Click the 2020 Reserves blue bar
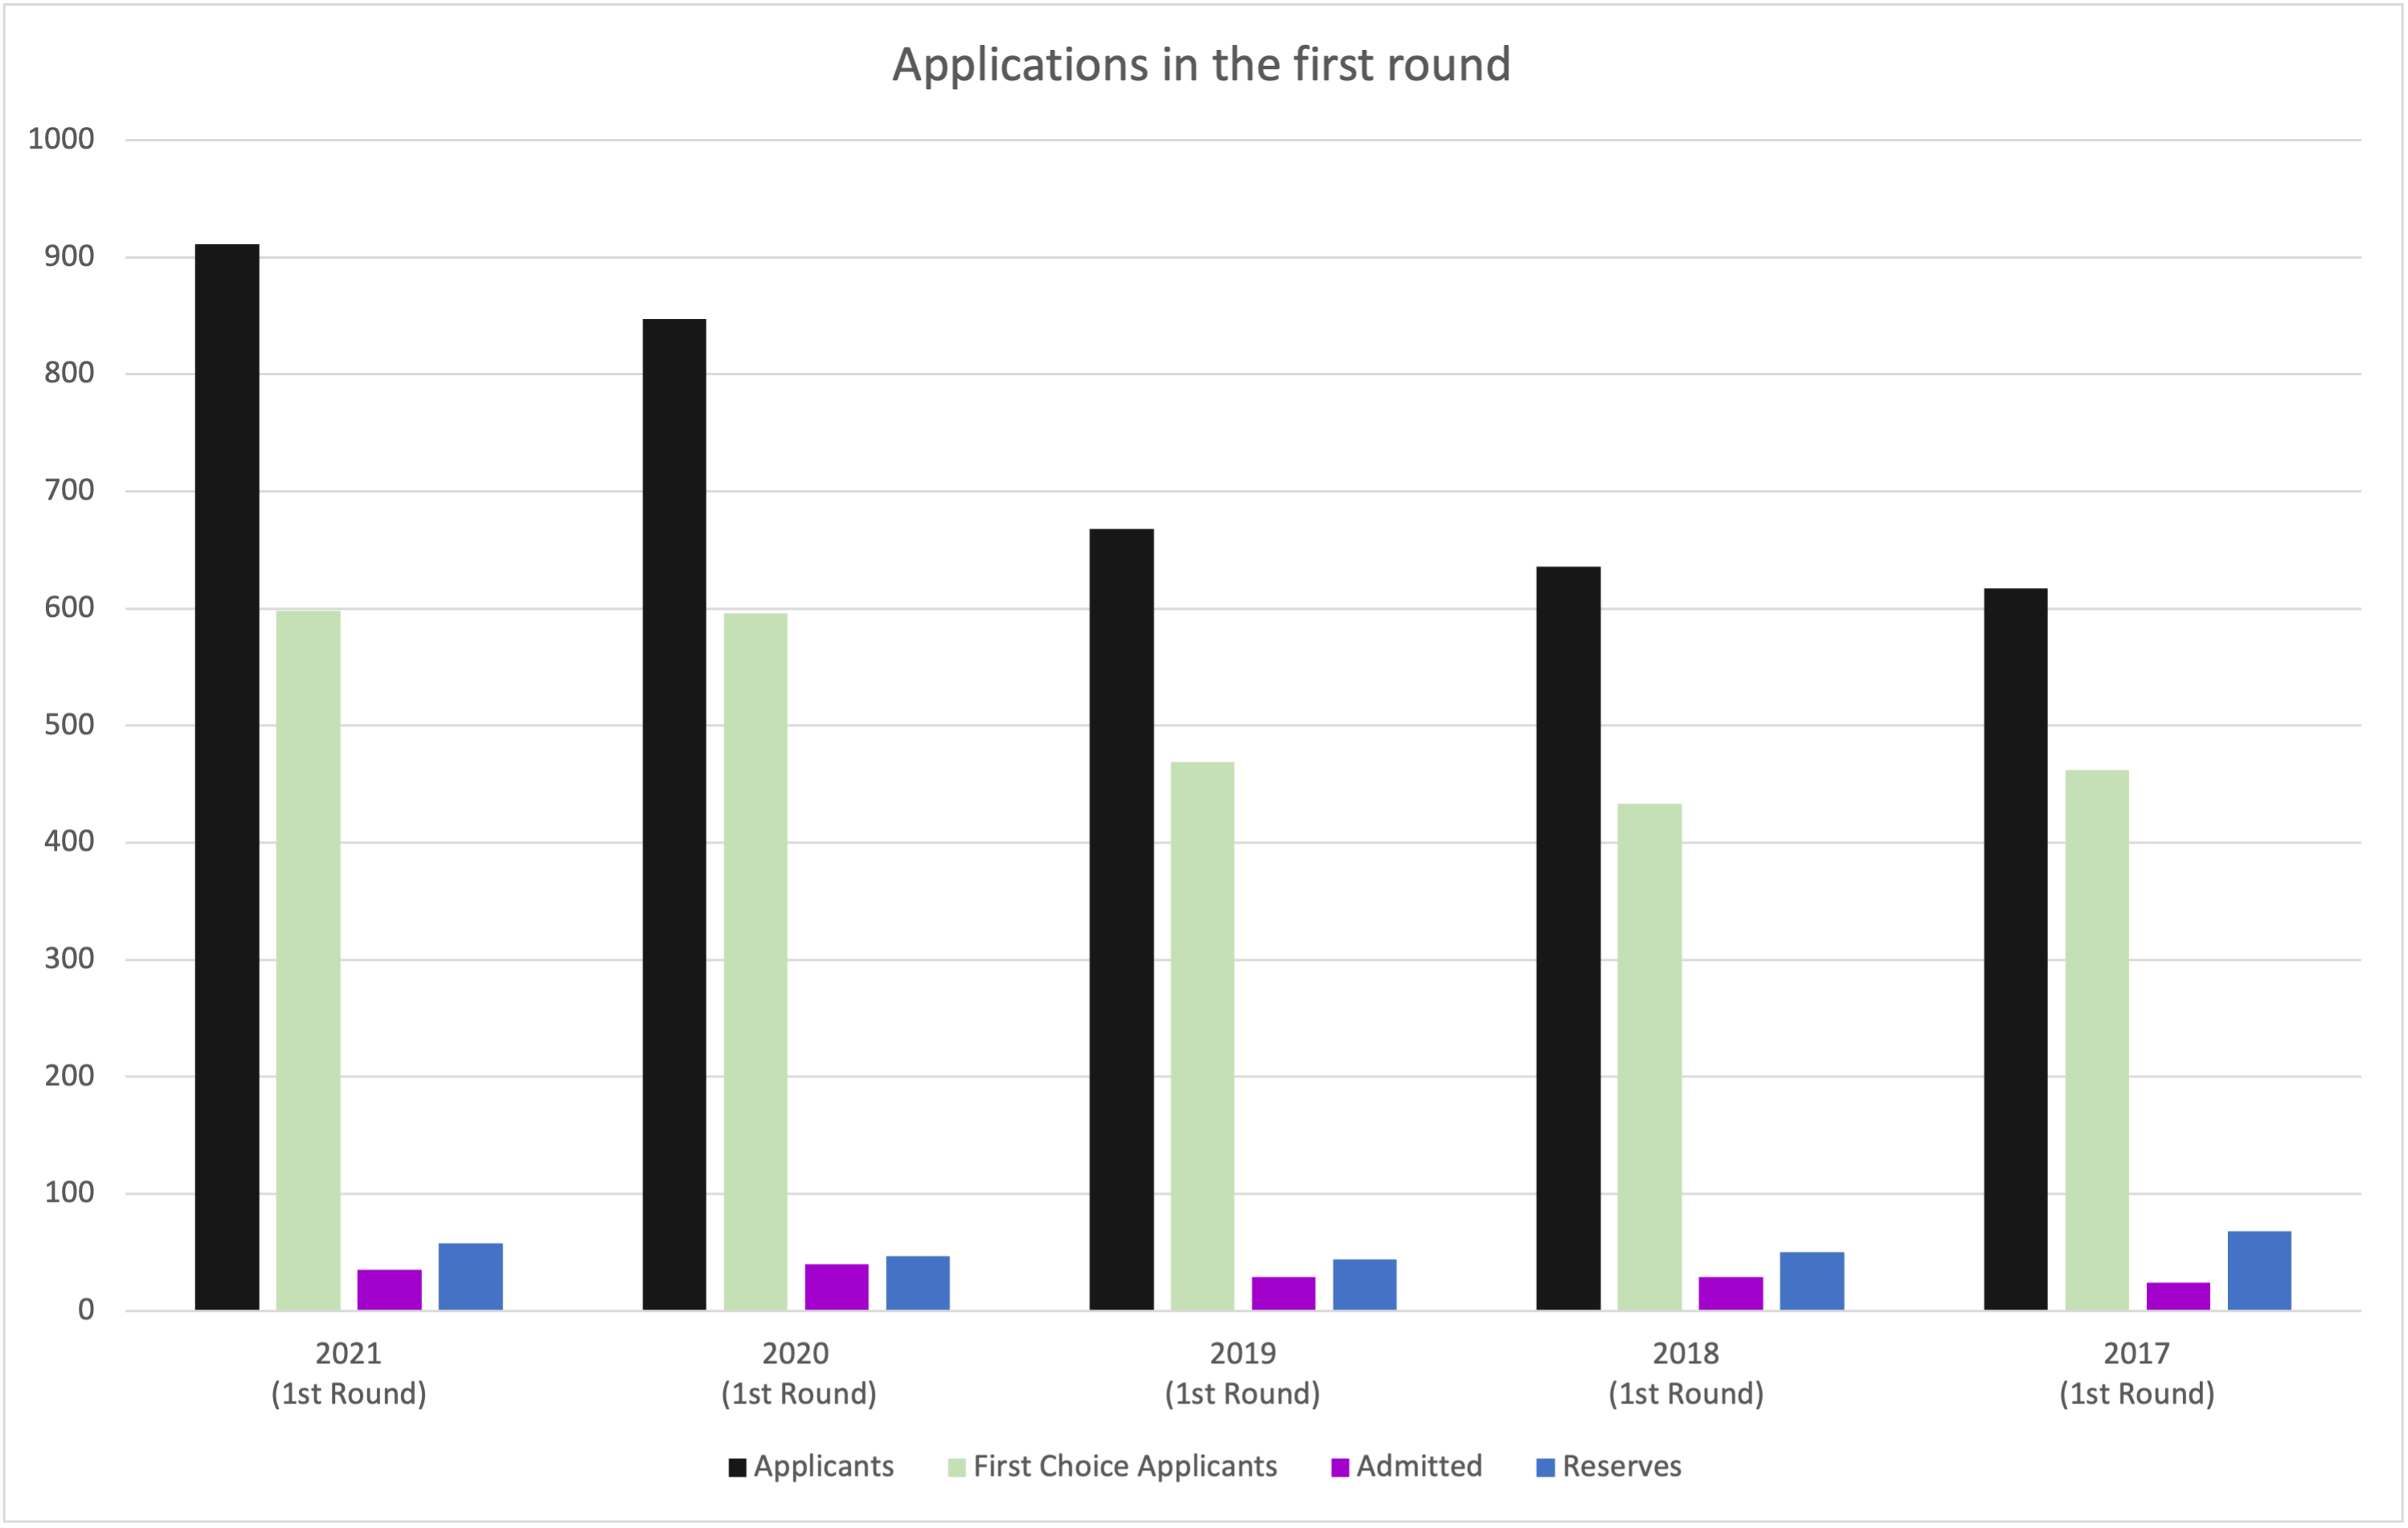Viewport: 2408px width, 1528px height. coord(917,1283)
